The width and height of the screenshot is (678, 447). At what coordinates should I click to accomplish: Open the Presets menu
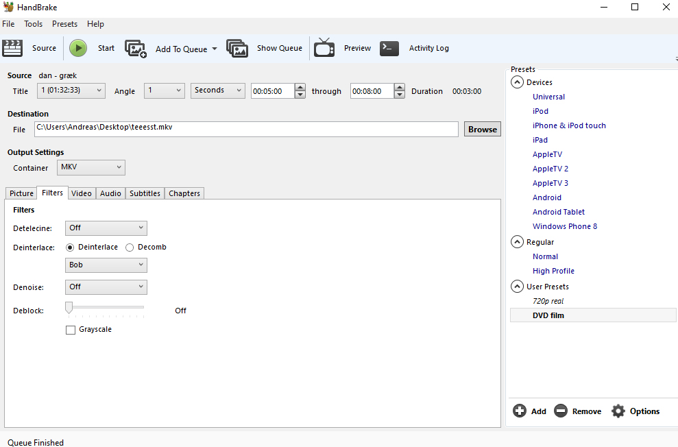(x=65, y=24)
